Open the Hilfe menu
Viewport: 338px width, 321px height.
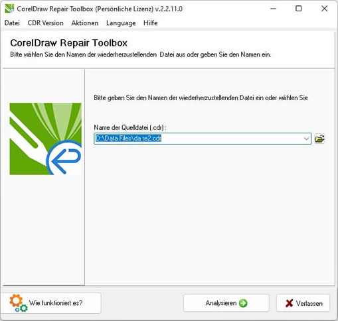[x=151, y=23]
